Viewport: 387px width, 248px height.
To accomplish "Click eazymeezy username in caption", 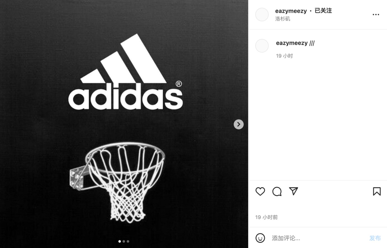I will coord(292,43).
